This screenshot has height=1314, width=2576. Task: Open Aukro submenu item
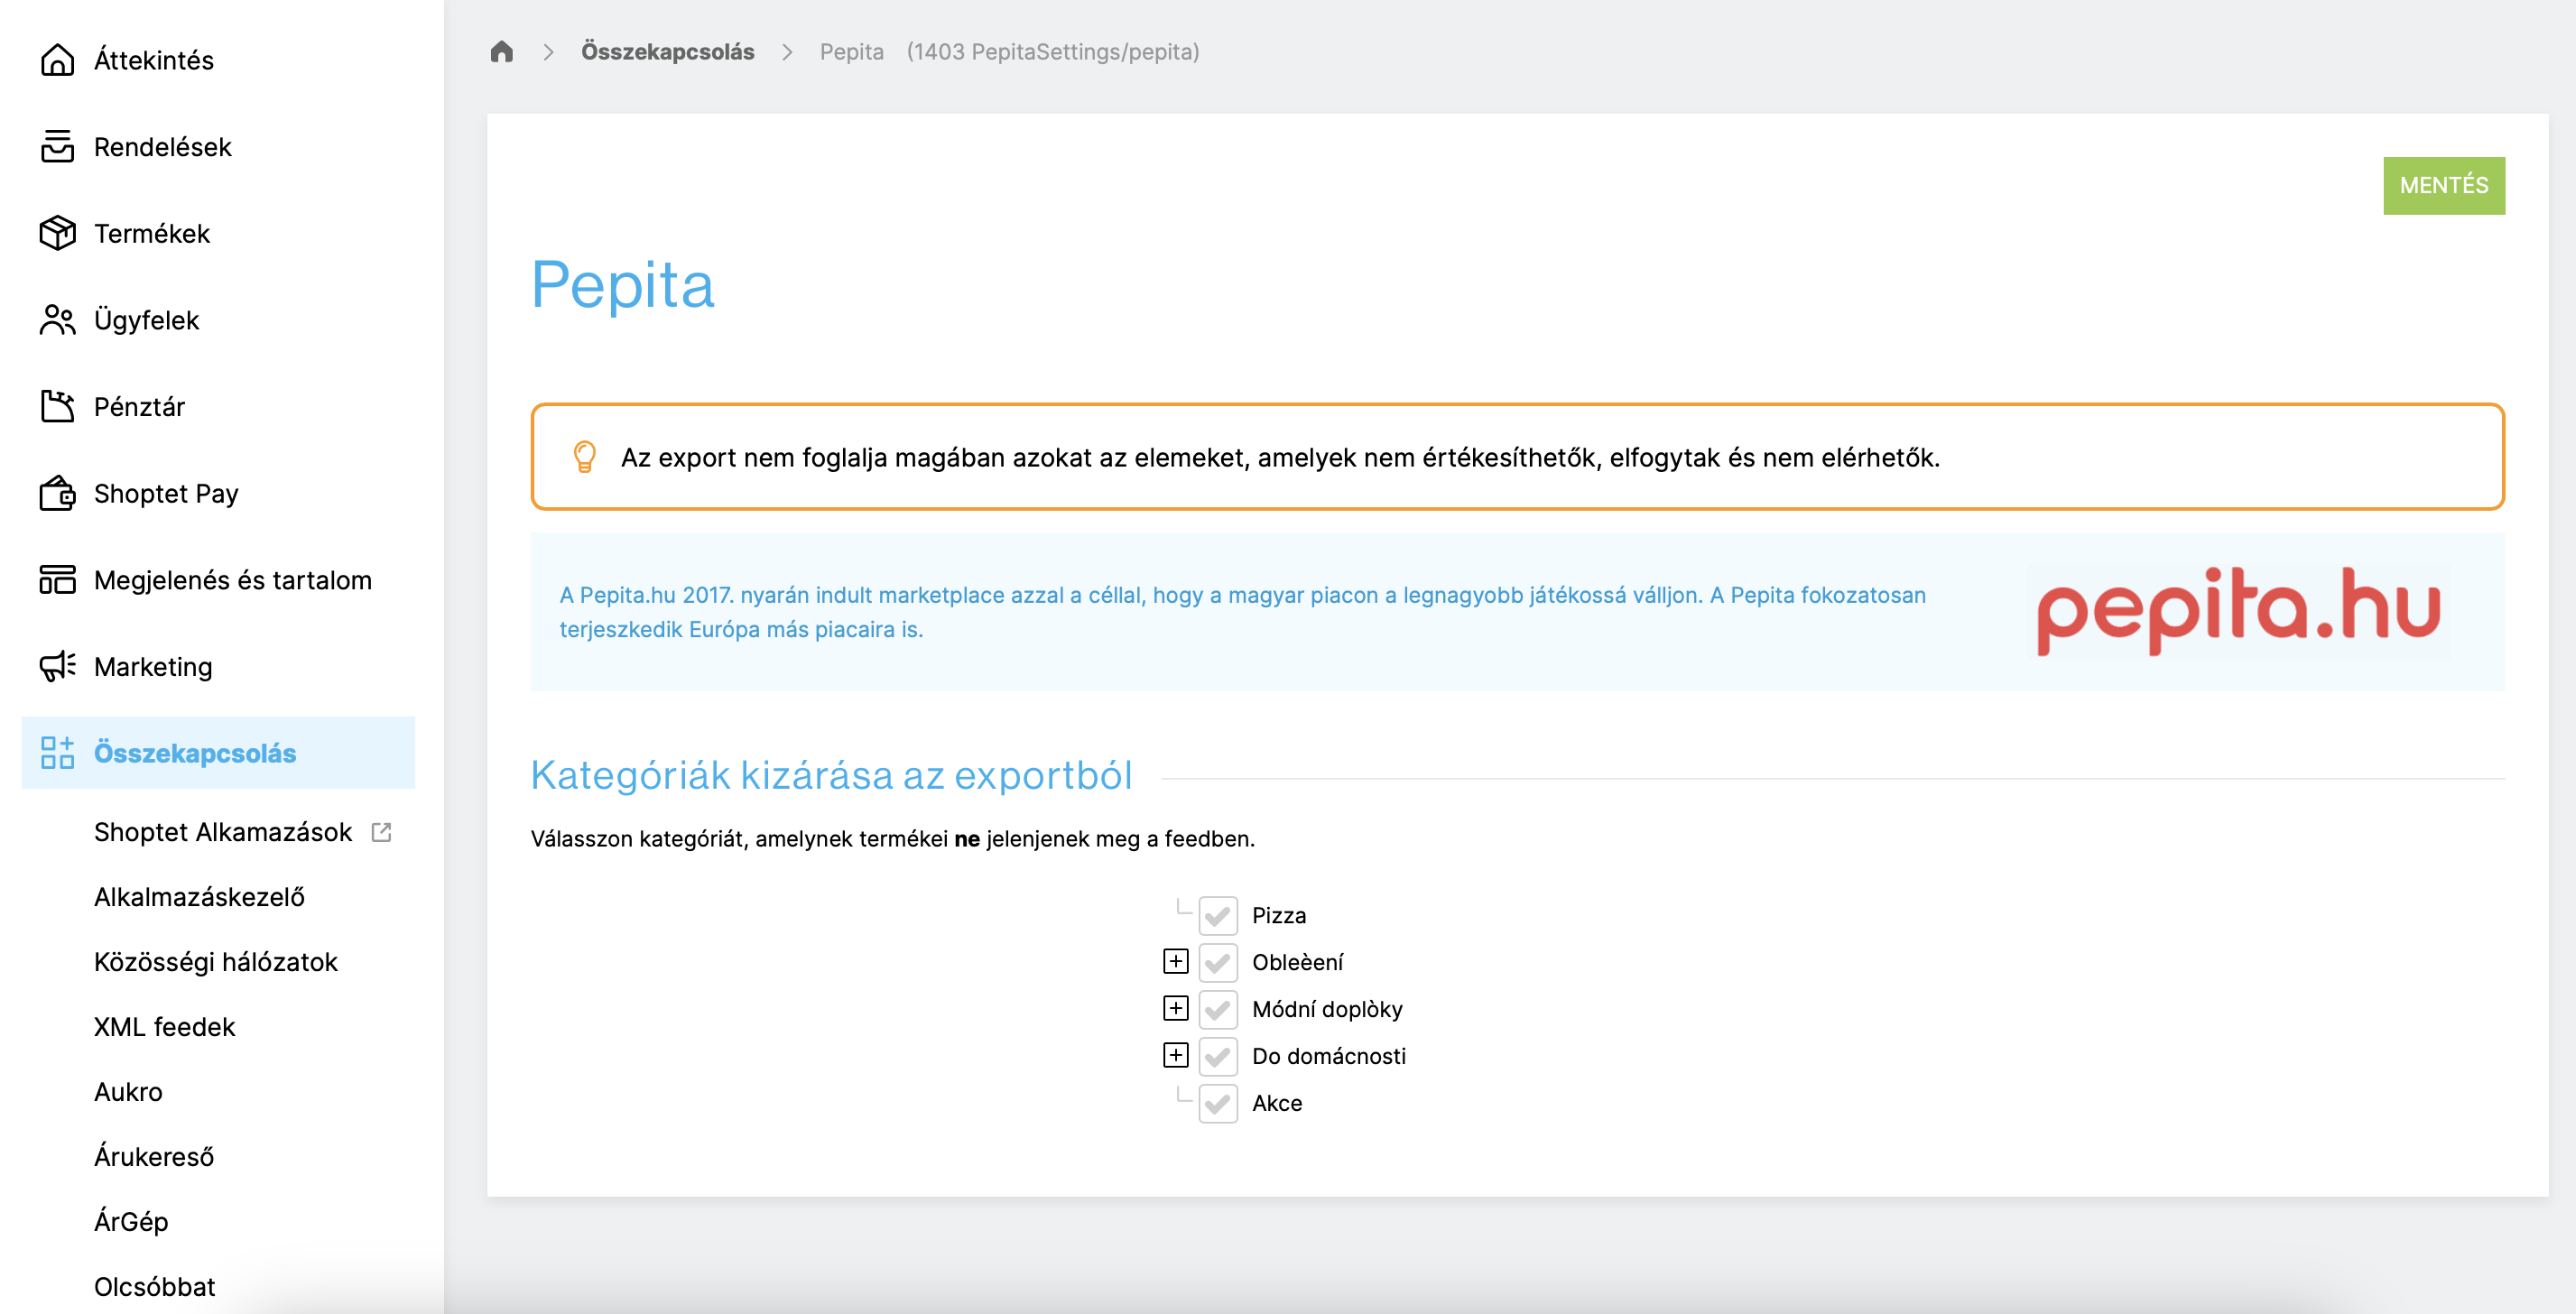tap(128, 1092)
